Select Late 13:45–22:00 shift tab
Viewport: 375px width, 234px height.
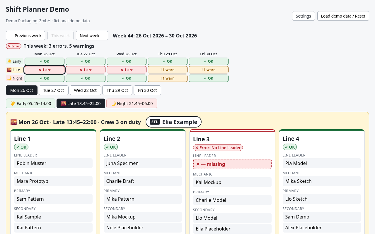pos(81,104)
